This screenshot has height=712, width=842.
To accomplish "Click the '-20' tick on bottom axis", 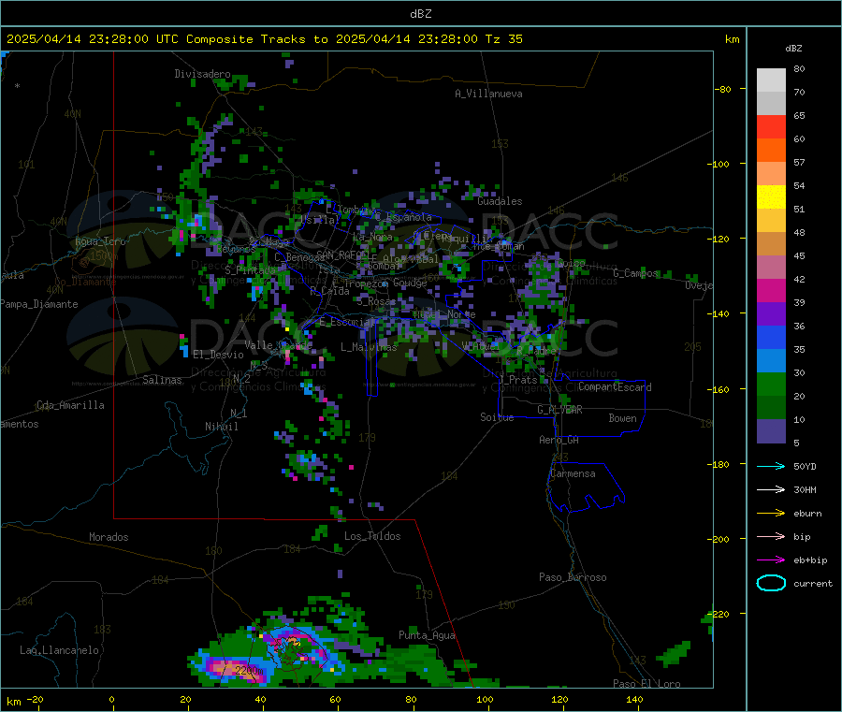I will click(x=35, y=699).
